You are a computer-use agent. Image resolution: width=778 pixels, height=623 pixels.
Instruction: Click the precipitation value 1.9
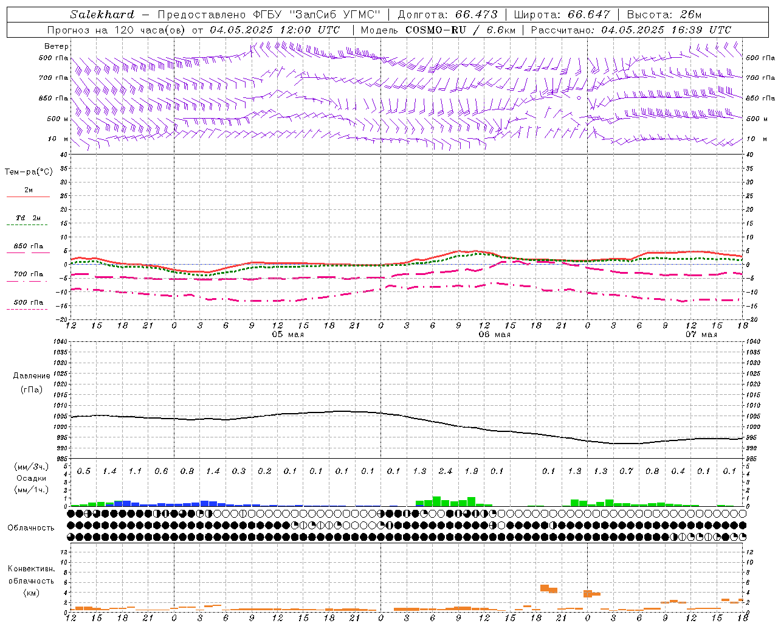point(471,472)
